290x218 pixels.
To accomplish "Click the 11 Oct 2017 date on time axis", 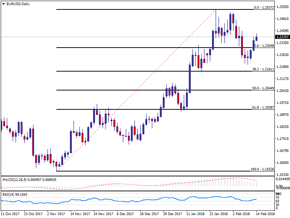I will pyautogui.click(x=11, y=214).
